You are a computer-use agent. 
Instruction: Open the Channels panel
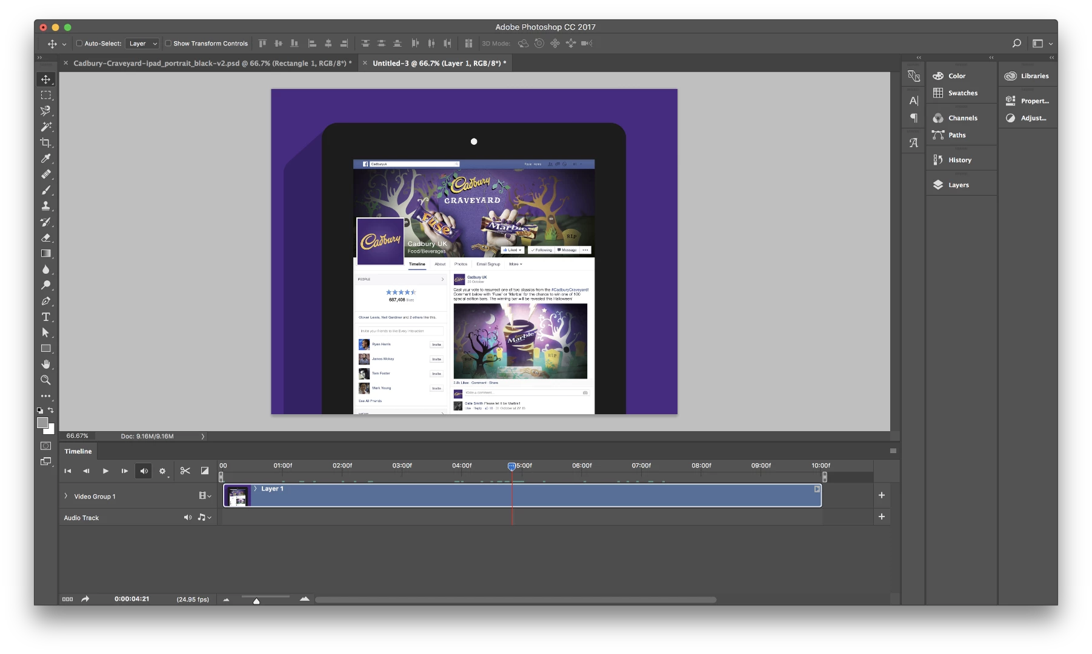[962, 118]
